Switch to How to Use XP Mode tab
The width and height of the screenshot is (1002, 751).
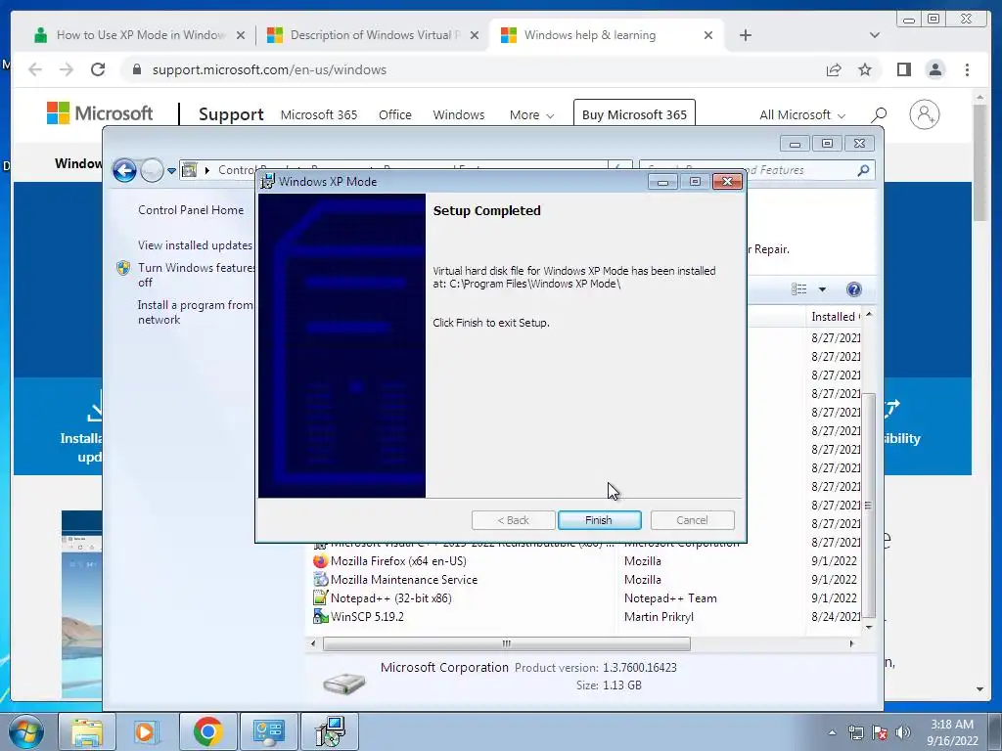coord(140,35)
